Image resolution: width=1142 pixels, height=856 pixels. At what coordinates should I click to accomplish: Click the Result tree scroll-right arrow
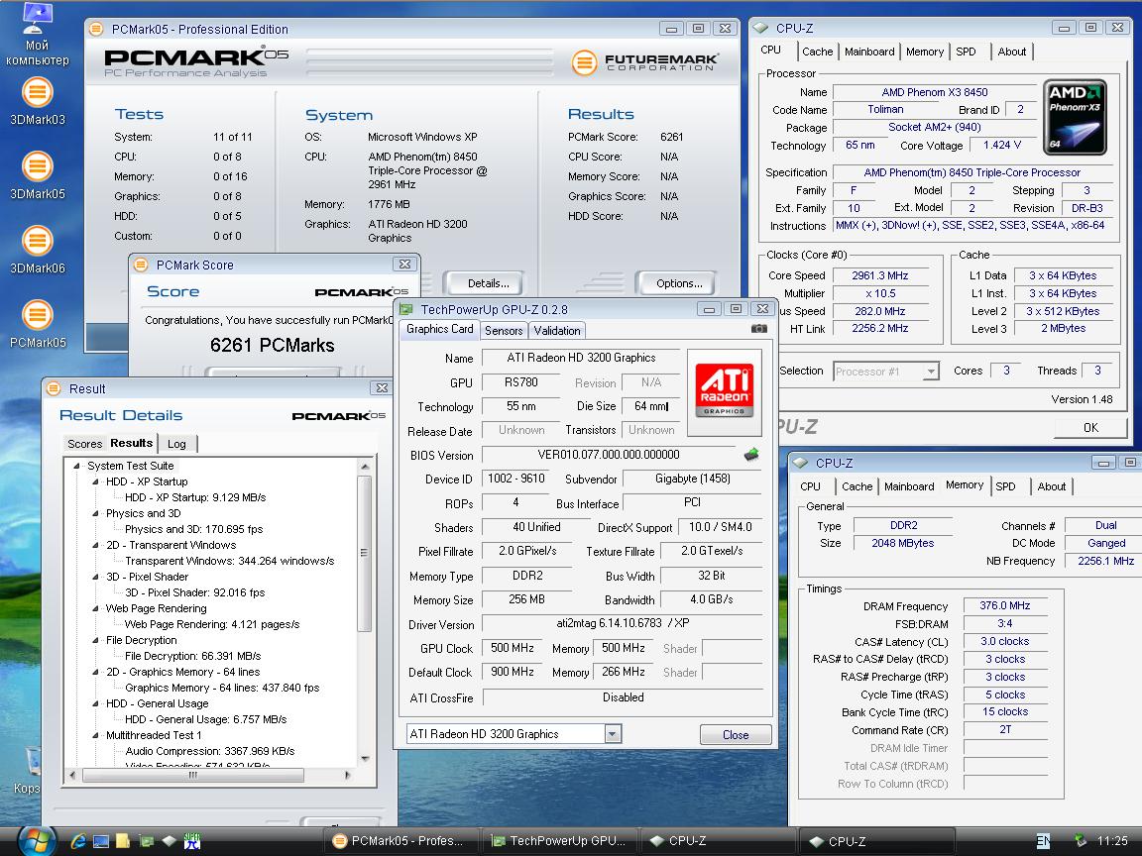(x=347, y=775)
